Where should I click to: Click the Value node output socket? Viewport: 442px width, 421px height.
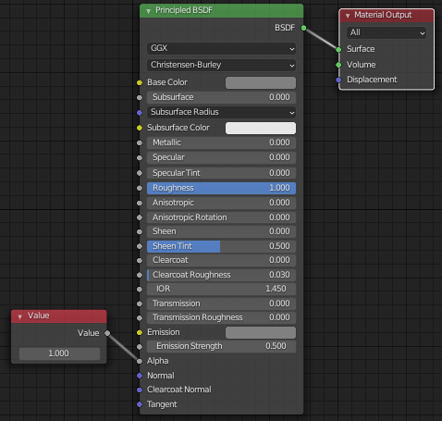(107, 333)
